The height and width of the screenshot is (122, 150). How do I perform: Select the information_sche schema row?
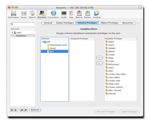point(55,45)
